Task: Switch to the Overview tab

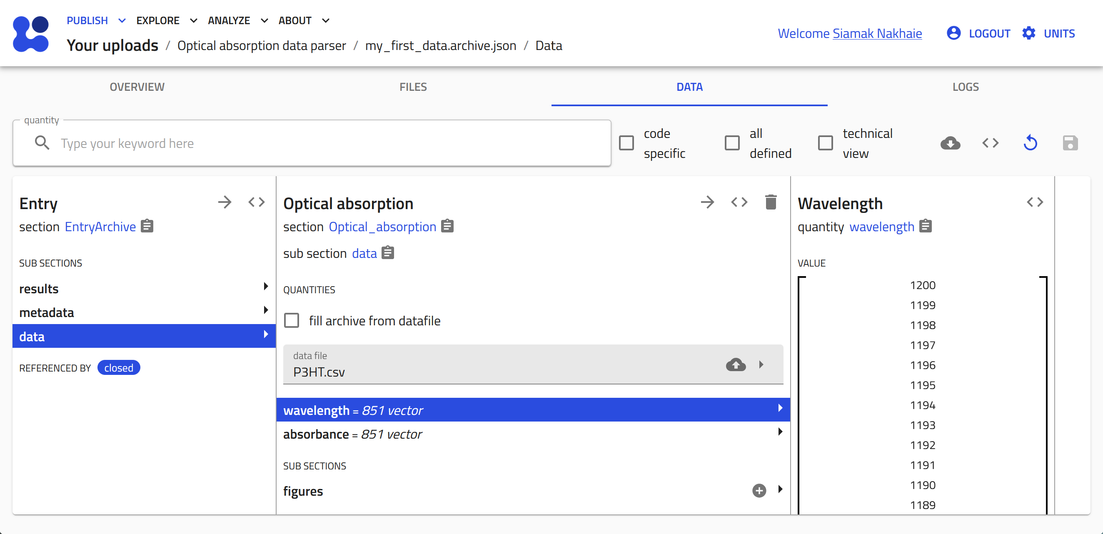Action: tap(137, 87)
